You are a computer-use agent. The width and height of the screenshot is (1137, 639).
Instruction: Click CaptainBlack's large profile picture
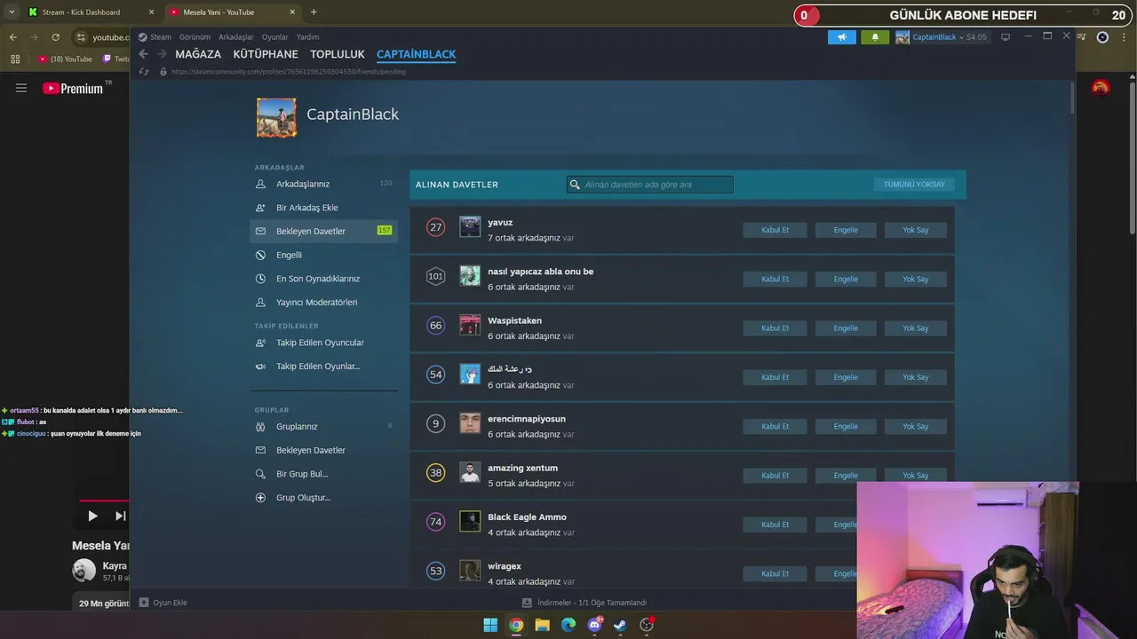(276, 117)
